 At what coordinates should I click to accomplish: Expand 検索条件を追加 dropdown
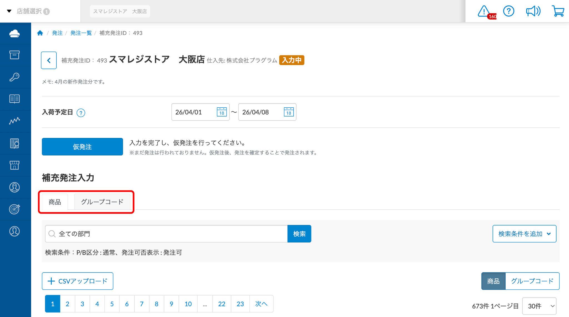tap(524, 234)
